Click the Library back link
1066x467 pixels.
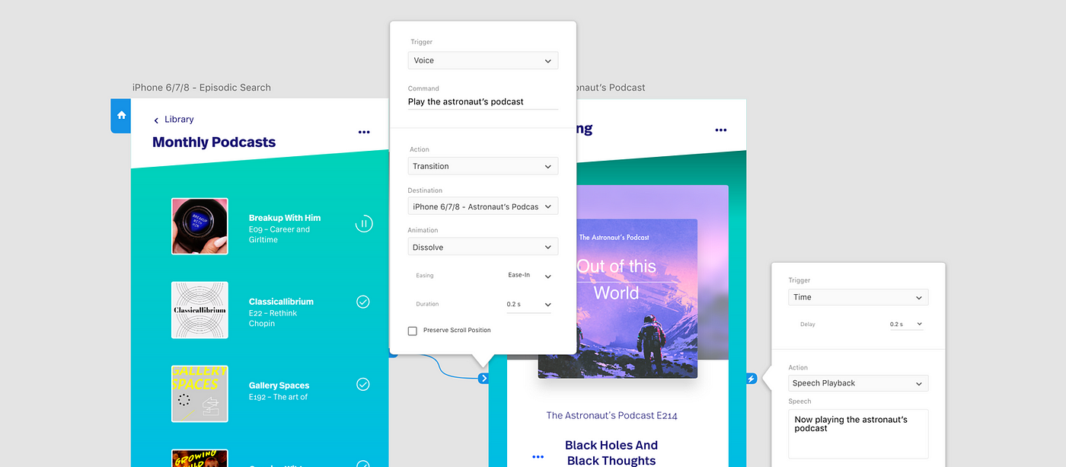tap(179, 120)
